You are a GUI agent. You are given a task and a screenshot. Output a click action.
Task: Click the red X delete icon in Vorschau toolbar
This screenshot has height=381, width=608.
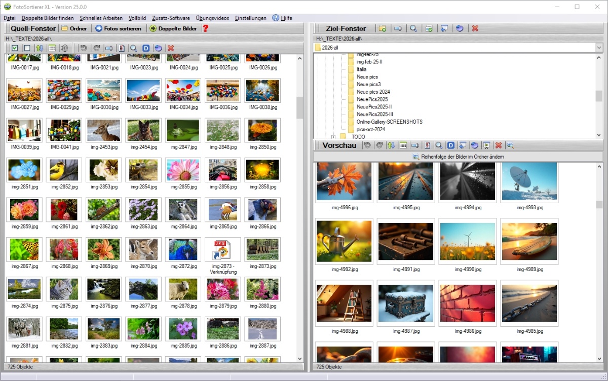click(x=499, y=145)
